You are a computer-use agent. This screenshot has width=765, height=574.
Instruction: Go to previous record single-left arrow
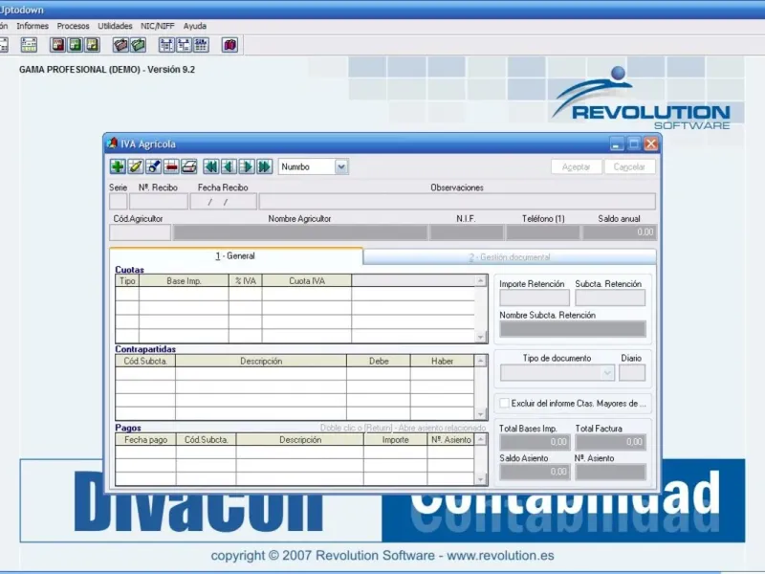click(229, 166)
